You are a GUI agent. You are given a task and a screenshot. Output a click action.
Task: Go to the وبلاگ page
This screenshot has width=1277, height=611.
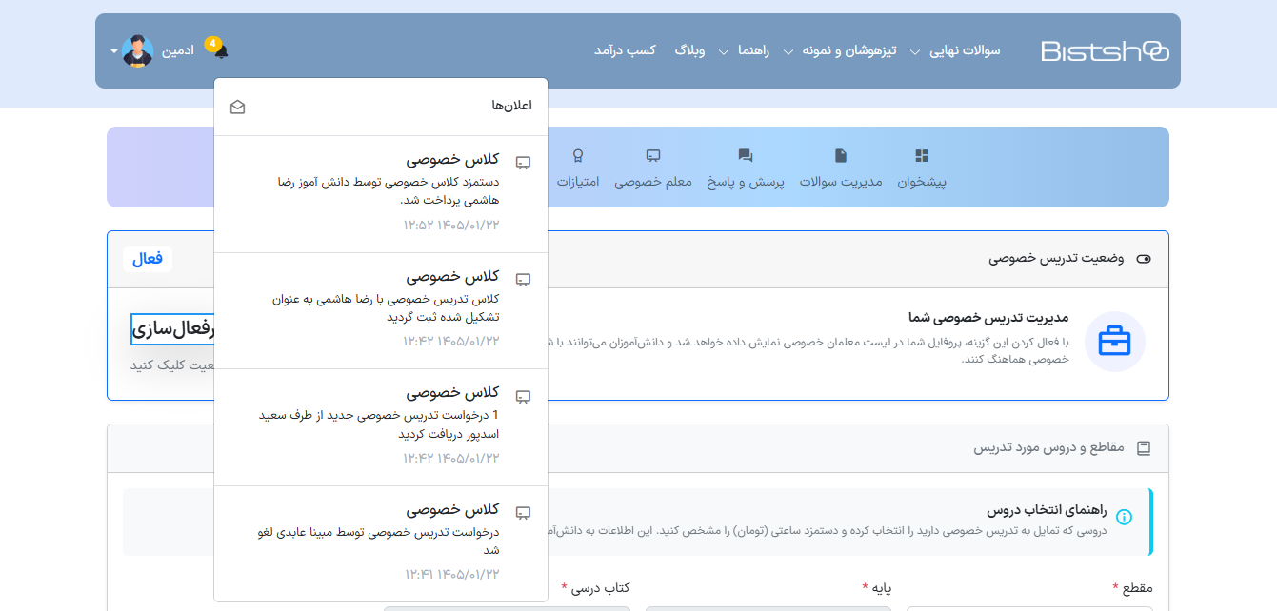click(x=690, y=50)
